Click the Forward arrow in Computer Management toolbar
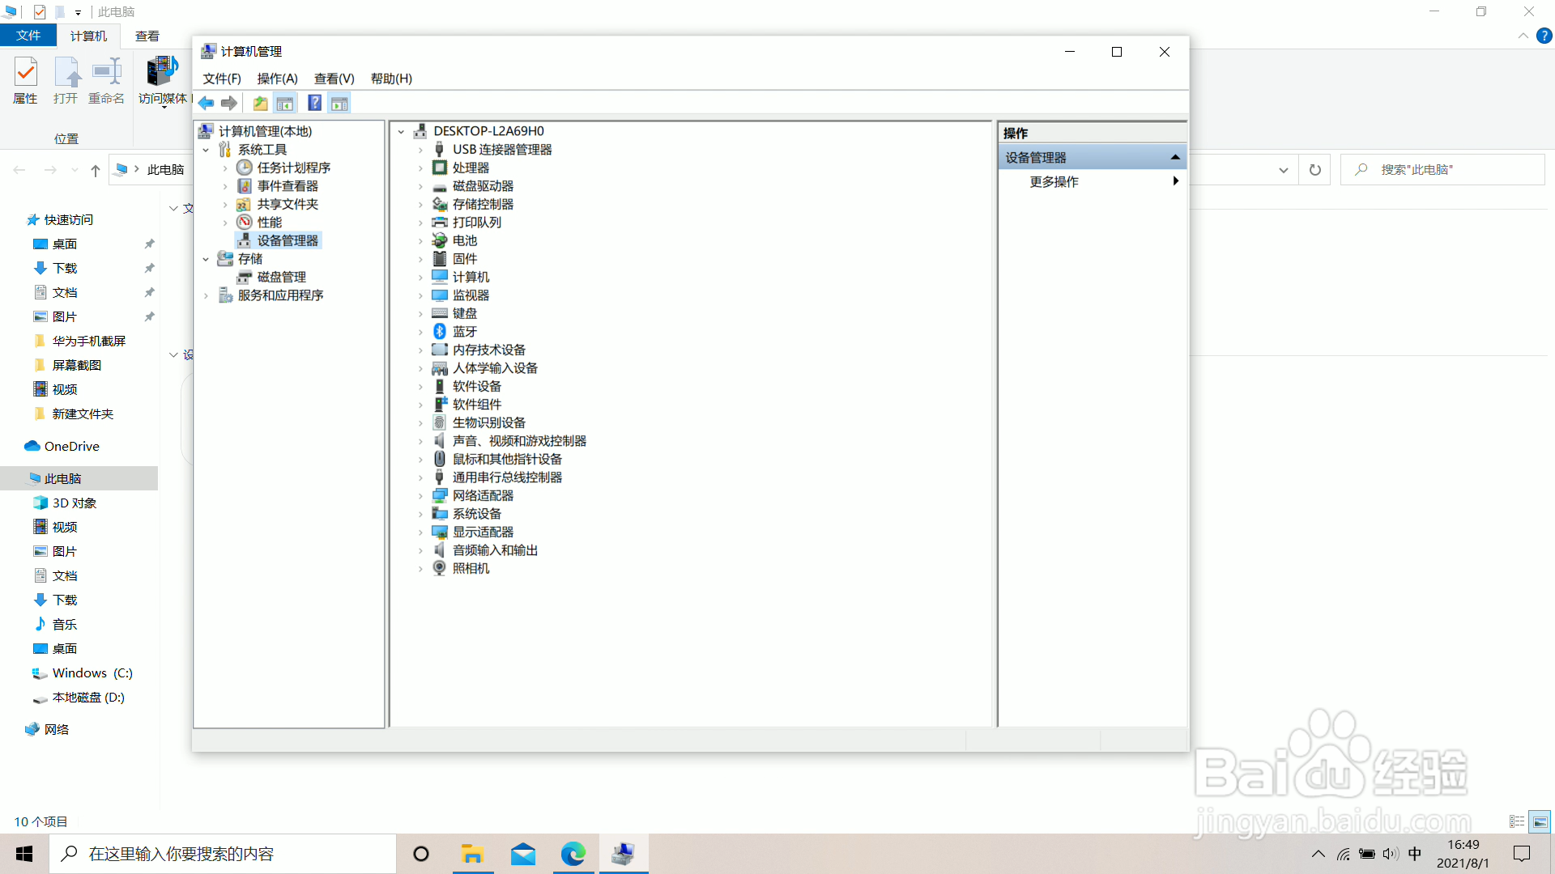Image resolution: width=1555 pixels, height=874 pixels. [229, 103]
